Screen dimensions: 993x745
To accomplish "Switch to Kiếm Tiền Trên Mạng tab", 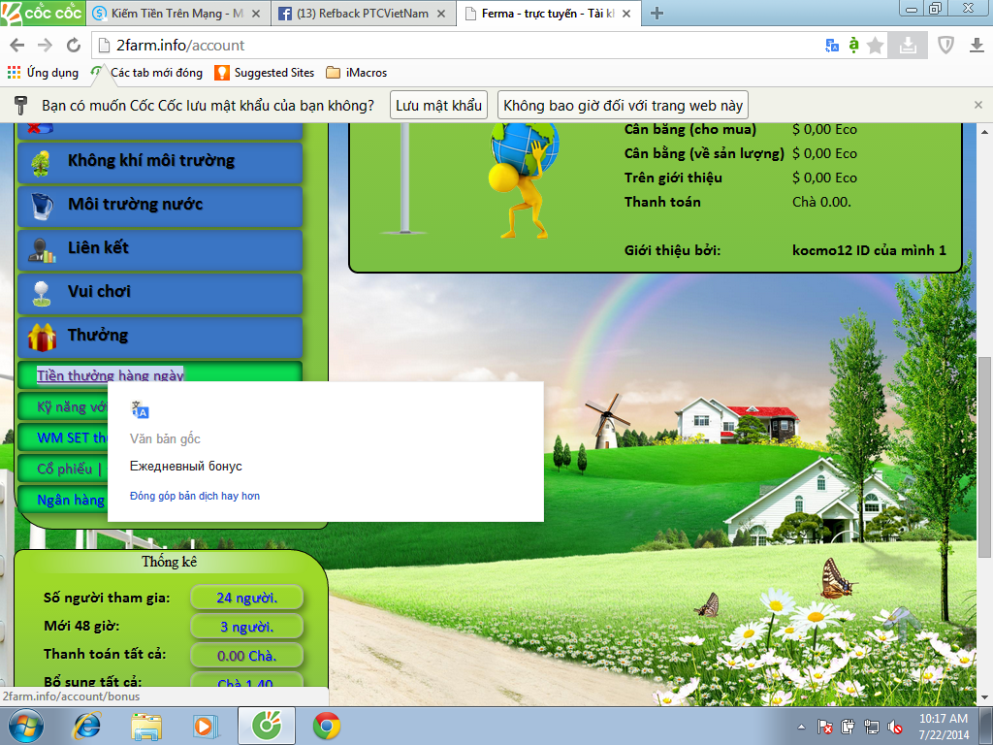I will click(176, 14).
